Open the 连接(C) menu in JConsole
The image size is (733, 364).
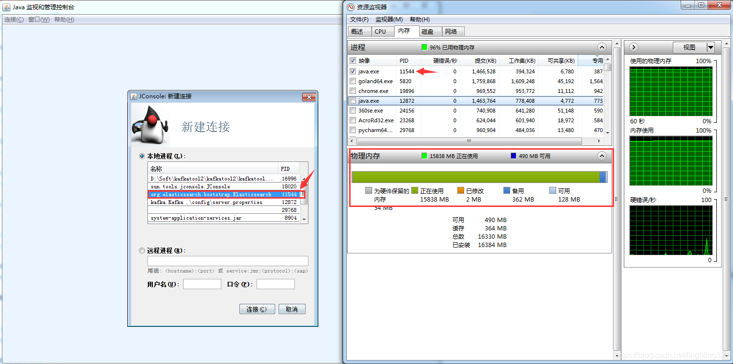click(14, 20)
